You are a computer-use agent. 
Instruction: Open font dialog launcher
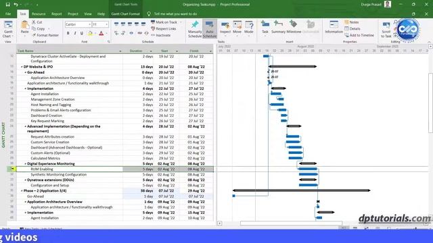[108, 42]
